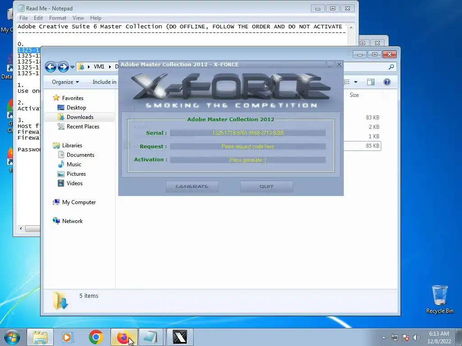Image resolution: width=462 pixels, height=346 pixels.
Task: Select Favorites in the navigation pane
Action: pos(73,98)
